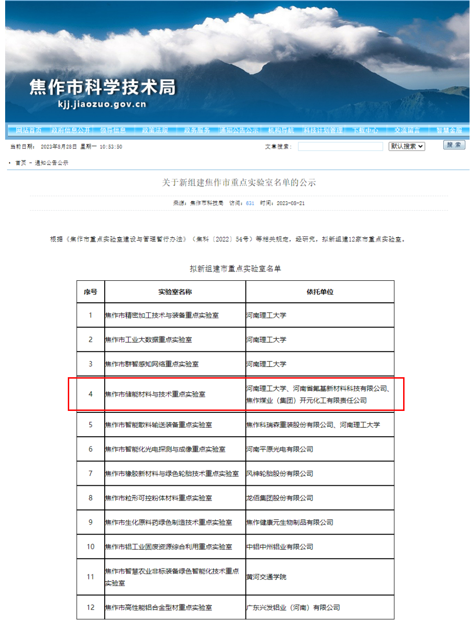Click the 实验室名称 column header
470x629 pixels.
[175, 292]
